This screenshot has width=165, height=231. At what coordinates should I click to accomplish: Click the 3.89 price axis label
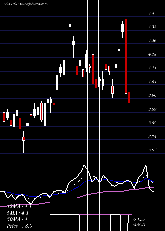(152, 109)
